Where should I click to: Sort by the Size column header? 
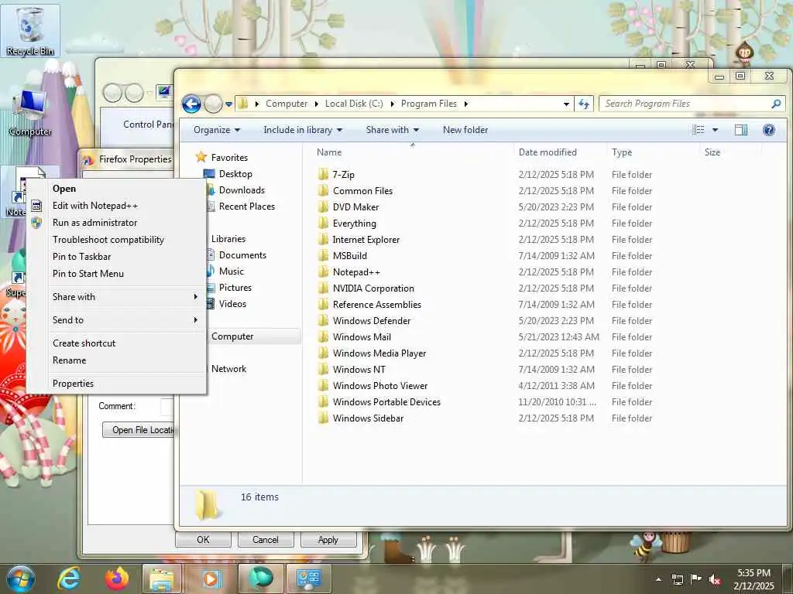point(712,152)
